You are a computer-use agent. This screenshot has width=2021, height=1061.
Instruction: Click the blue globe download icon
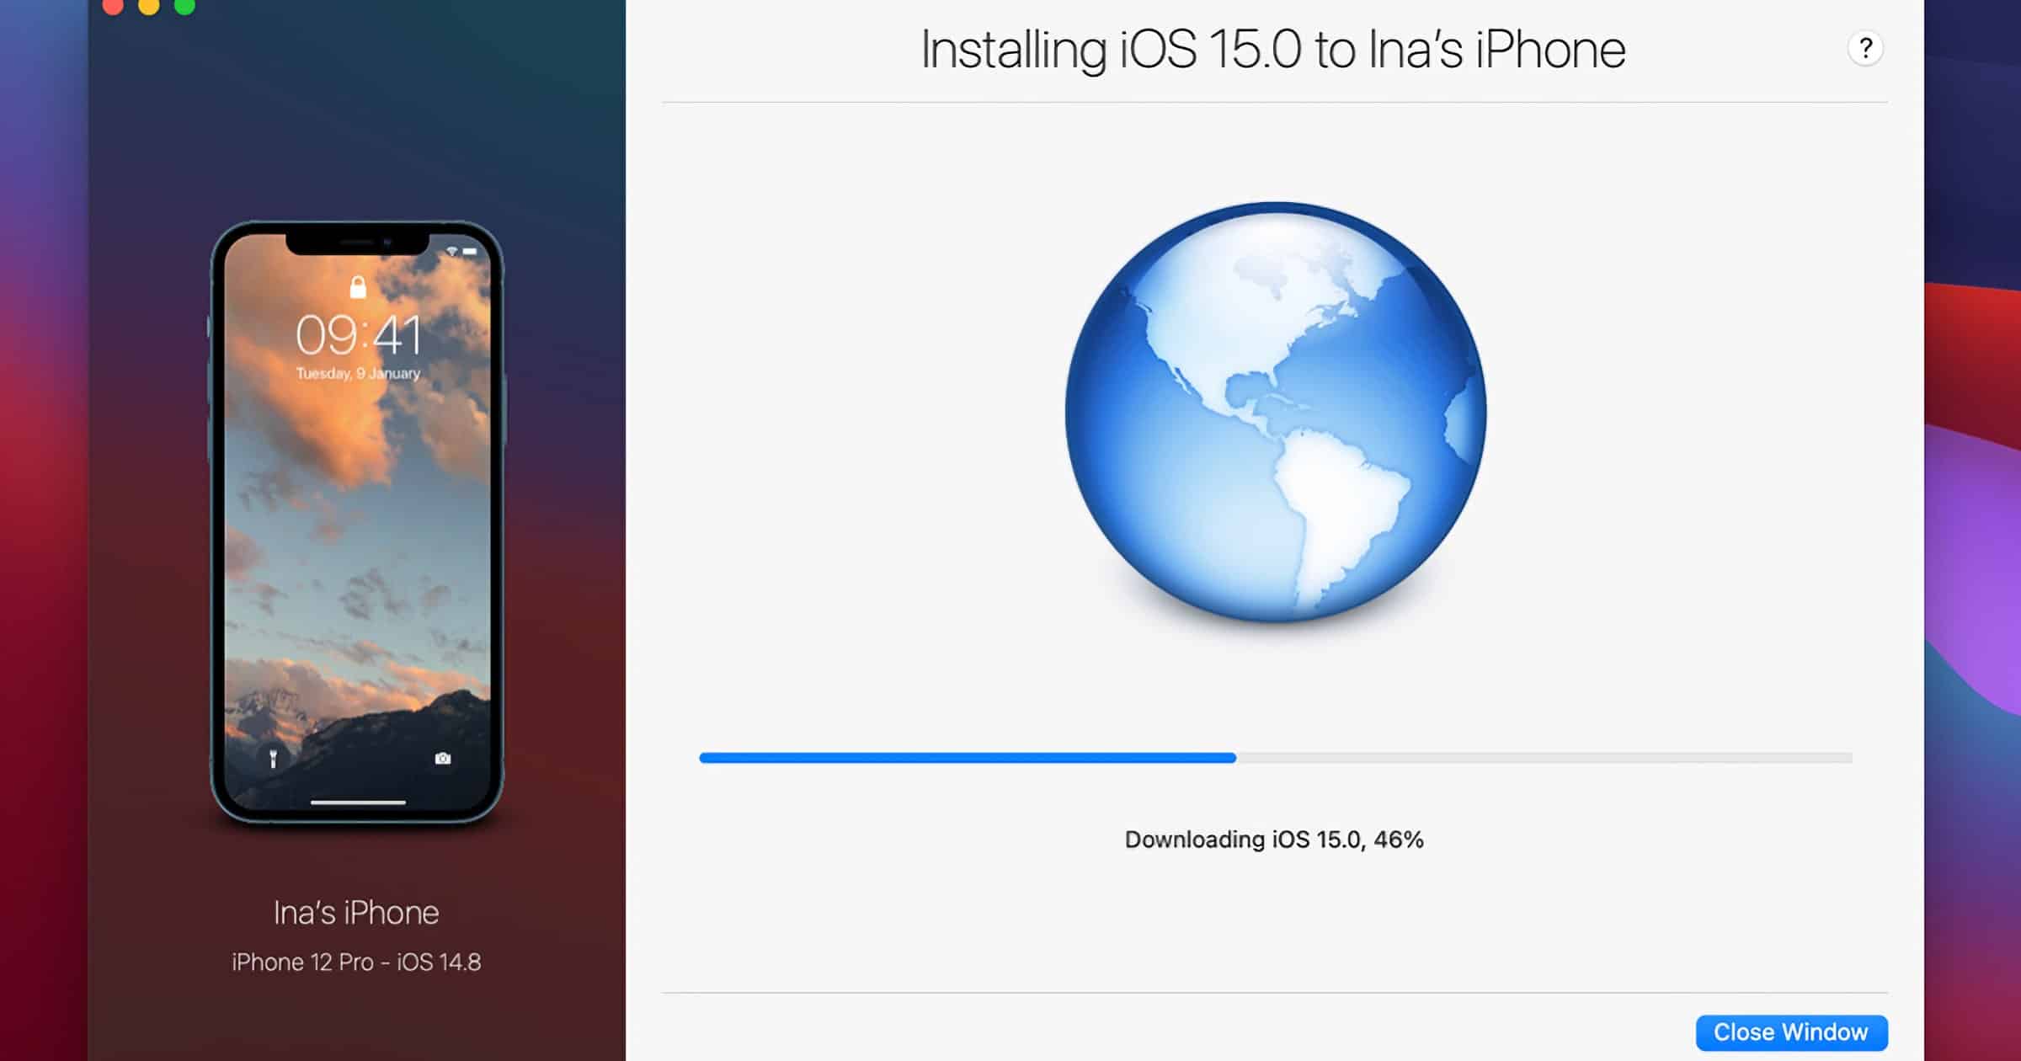[x=1275, y=413]
